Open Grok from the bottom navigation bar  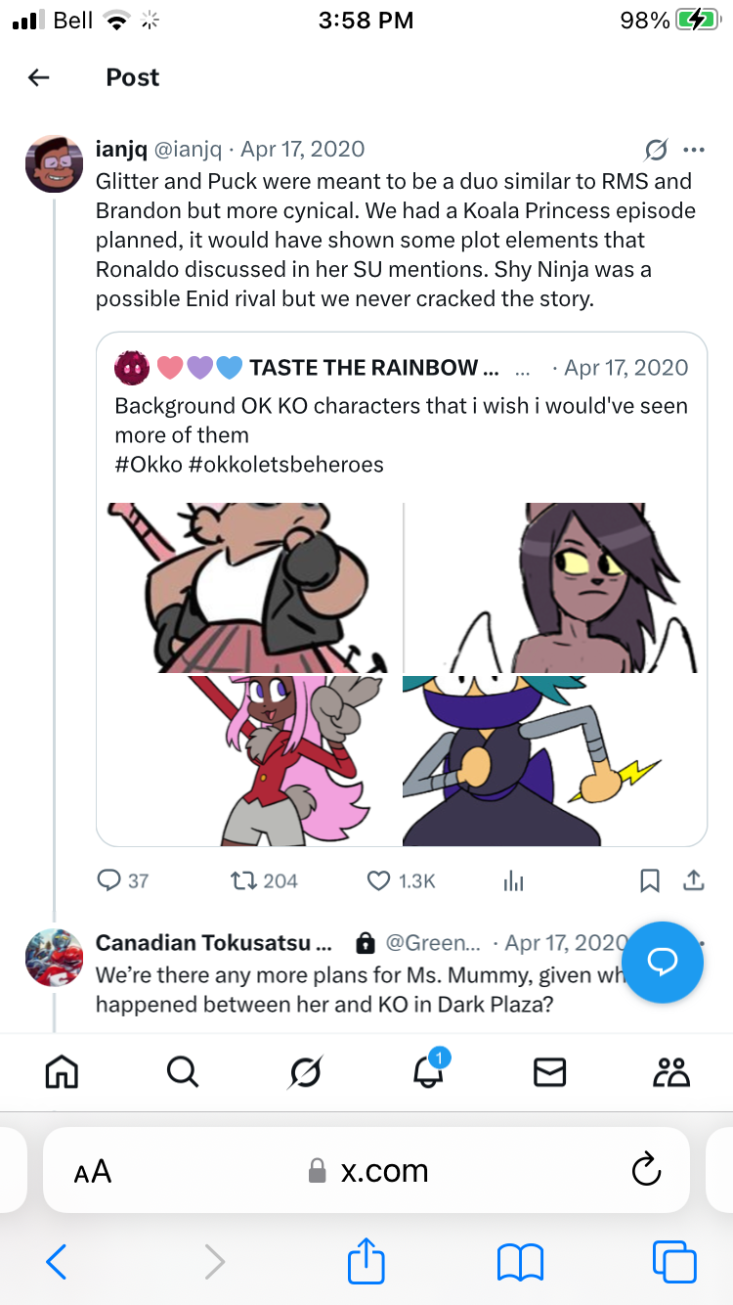click(x=305, y=1073)
